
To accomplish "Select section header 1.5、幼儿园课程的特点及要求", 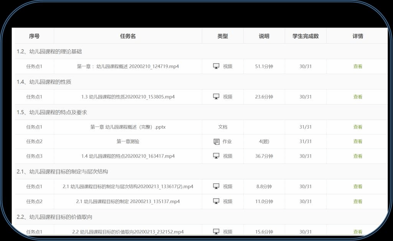I will click(52, 112).
